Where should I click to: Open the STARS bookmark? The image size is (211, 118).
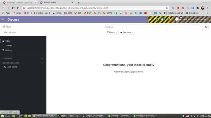[x=107, y=13]
